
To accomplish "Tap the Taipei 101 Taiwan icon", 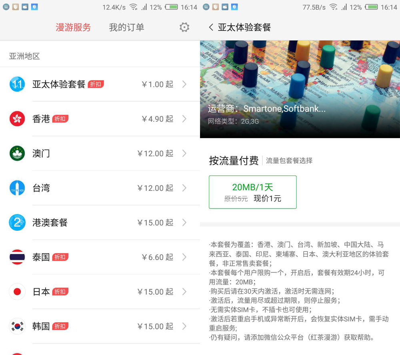I will click(x=17, y=188).
